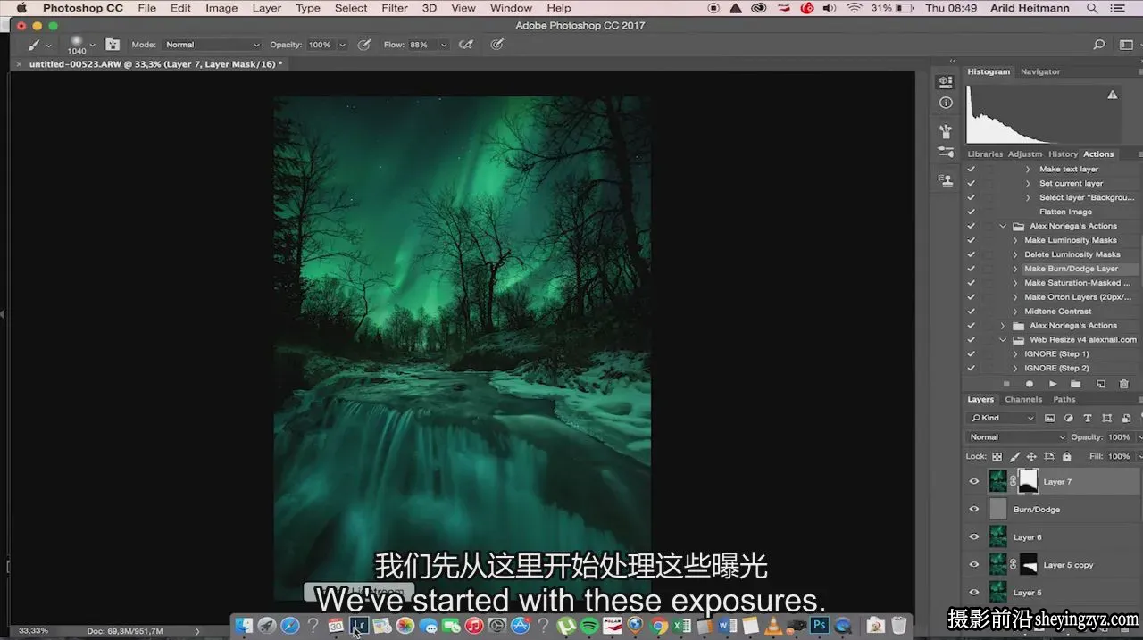Stop playing or recording the action
Viewport: 1143px width, 640px height.
[x=1006, y=384]
